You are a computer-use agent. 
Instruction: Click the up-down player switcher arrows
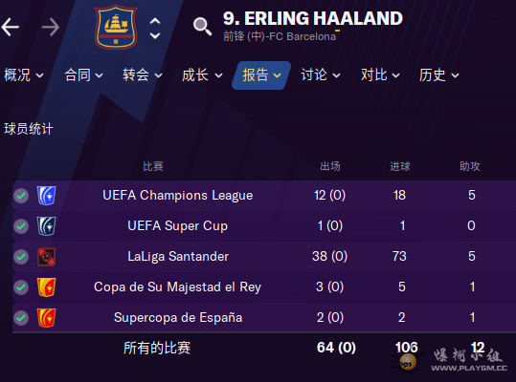(x=155, y=29)
